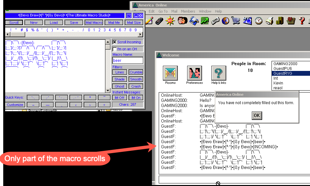
Task: Open the yellow file cabinet icon
Action: (280, 21)
